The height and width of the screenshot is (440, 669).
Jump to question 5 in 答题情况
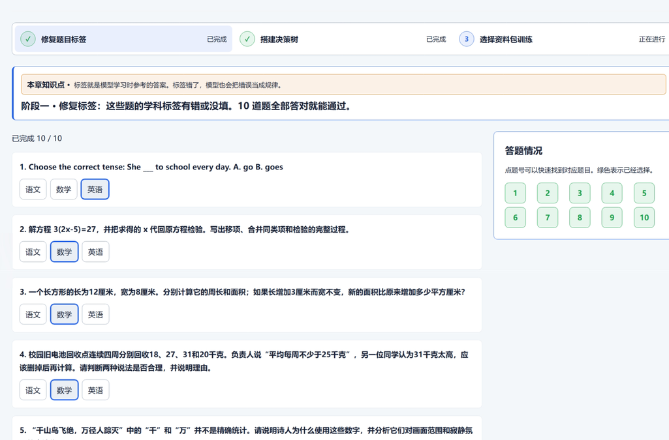[x=644, y=193]
